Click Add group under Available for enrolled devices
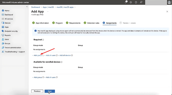 (37, 77)
